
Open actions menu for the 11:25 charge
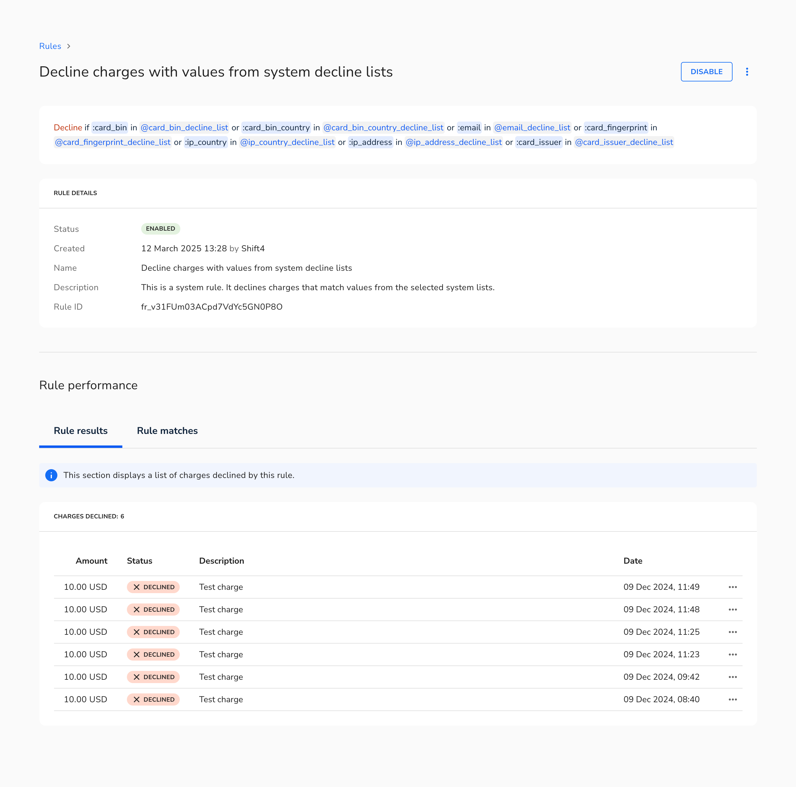(x=733, y=632)
